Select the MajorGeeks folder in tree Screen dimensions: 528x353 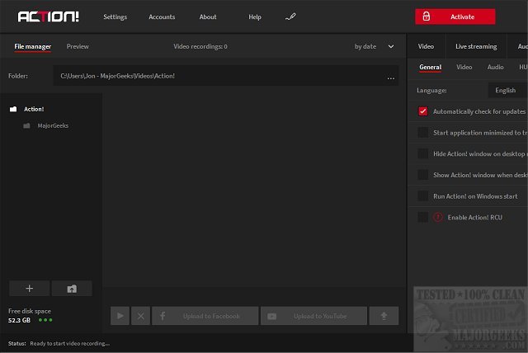53,125
